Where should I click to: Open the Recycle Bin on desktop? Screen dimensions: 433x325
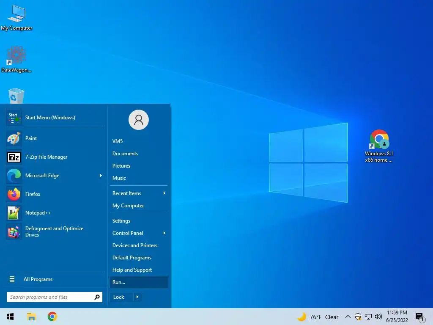click(x=16, y=96)
